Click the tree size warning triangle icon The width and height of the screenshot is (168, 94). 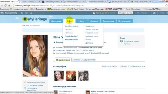pyautogui.click(x=94, y=13)
